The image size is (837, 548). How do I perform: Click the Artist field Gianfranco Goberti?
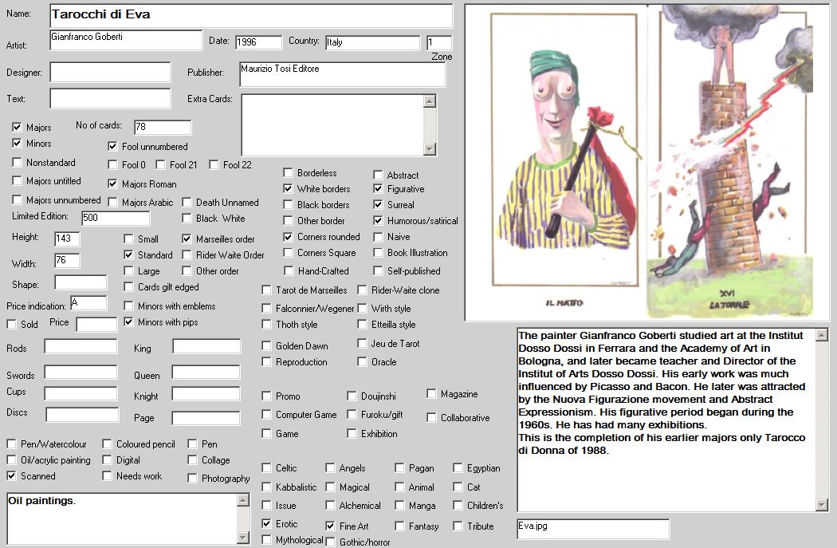click(125, 41)
